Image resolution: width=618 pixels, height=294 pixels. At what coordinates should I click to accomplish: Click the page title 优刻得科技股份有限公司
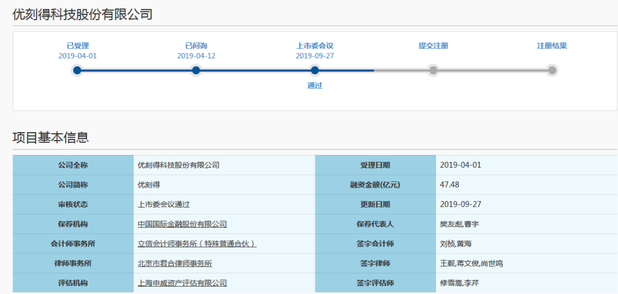(82, 14)
